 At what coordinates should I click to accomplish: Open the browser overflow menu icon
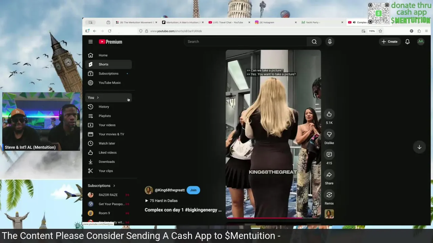point(426,31)
